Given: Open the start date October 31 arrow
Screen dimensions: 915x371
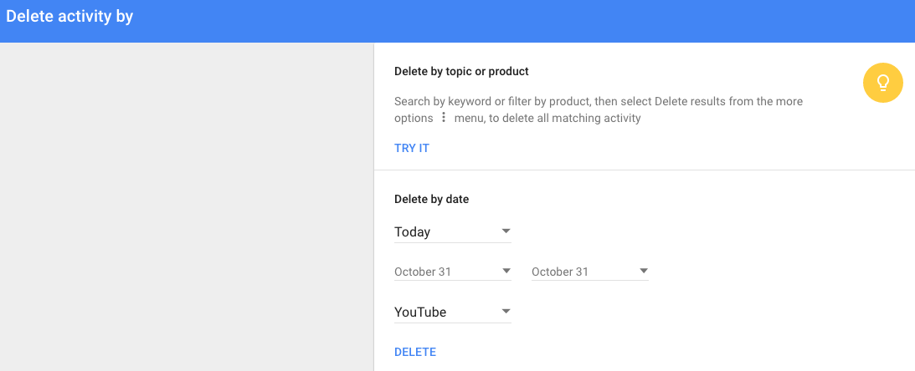Looking at the screenshot, I should pos(506,272).
